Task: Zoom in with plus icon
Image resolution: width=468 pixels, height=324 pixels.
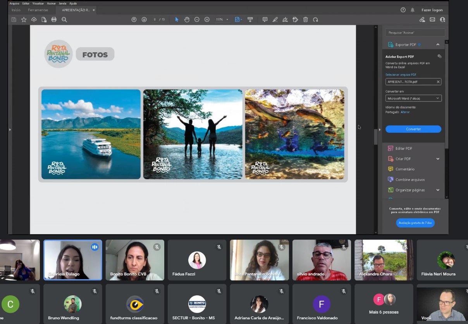Action: point(207,20)
